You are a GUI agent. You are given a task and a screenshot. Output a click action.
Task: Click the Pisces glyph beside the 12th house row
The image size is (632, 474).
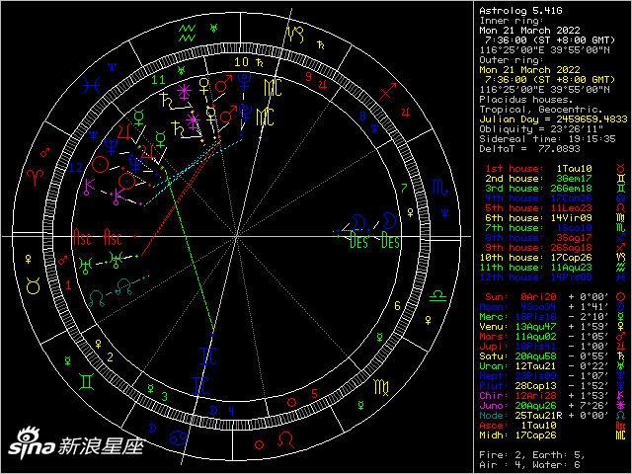(621, 277)
